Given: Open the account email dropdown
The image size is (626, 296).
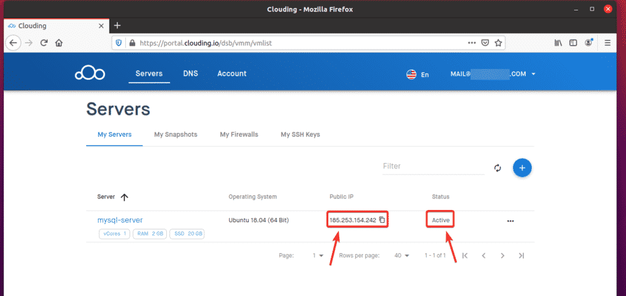Looking at the screenshot, I should tap(493, 74).
